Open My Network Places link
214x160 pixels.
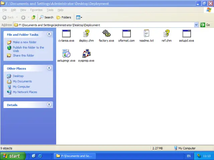coord(25,92)
